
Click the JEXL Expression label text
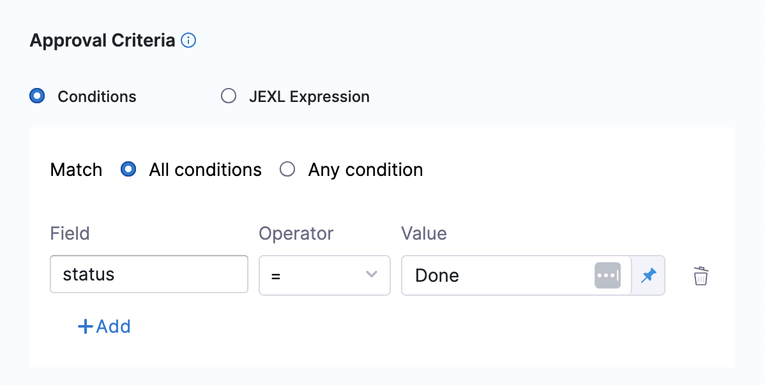click(x=309, y=97)
